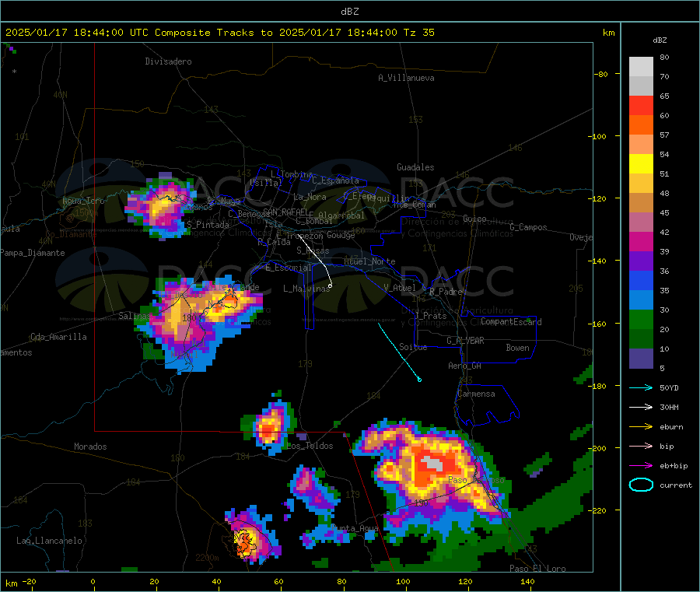Click the yellow core of northwest storm cell

(162, 207)
